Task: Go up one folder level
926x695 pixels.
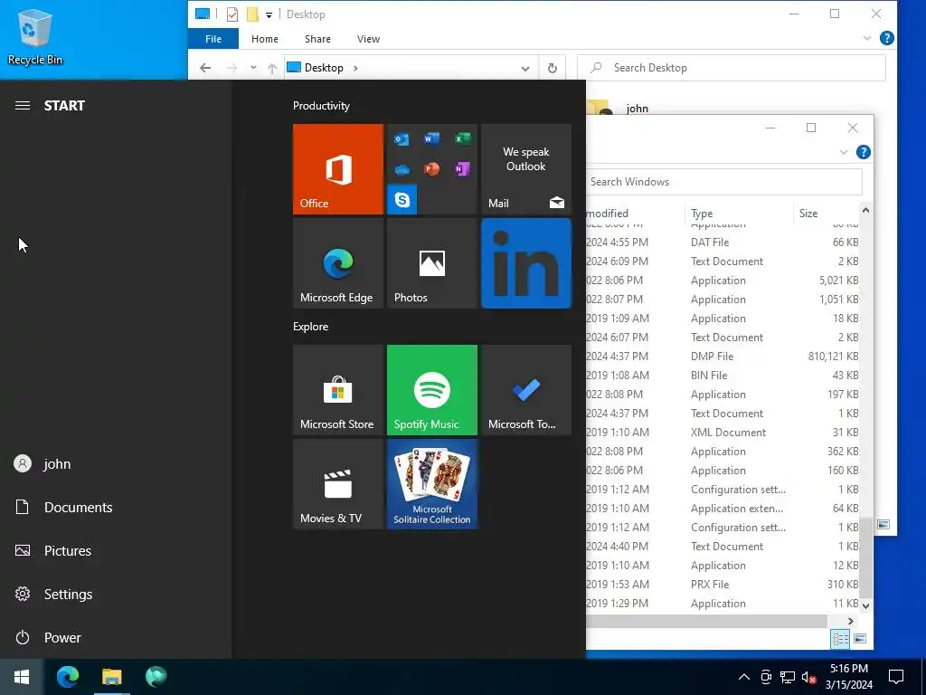Action: pyautogui.click(x=272, y=68)
